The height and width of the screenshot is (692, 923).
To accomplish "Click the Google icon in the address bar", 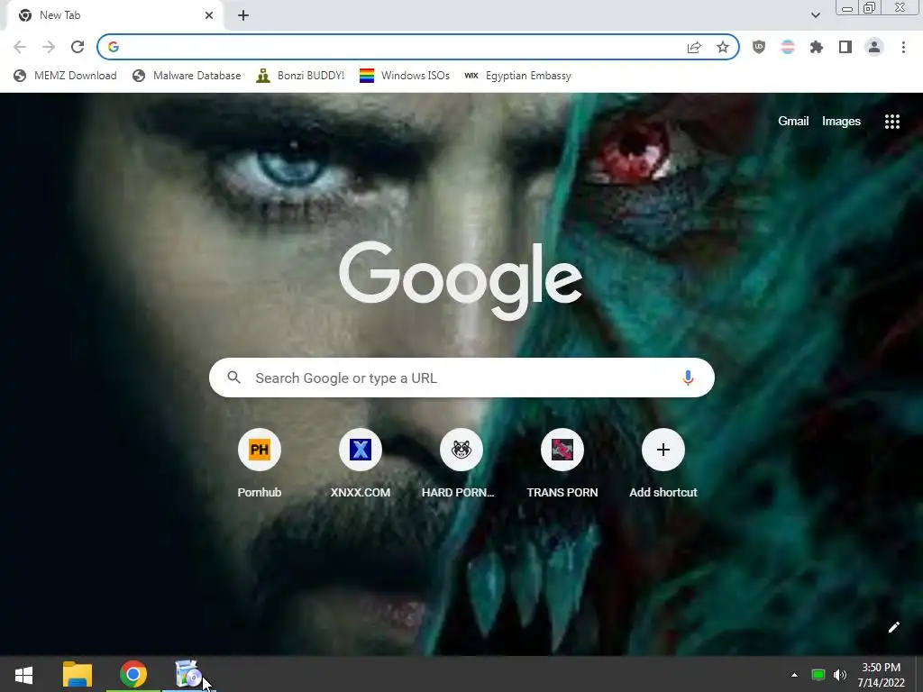I will click(114, 47).
